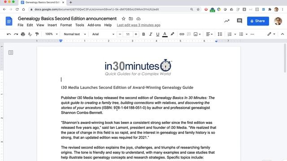Open Chrome three-dot menu

(283, 9)
